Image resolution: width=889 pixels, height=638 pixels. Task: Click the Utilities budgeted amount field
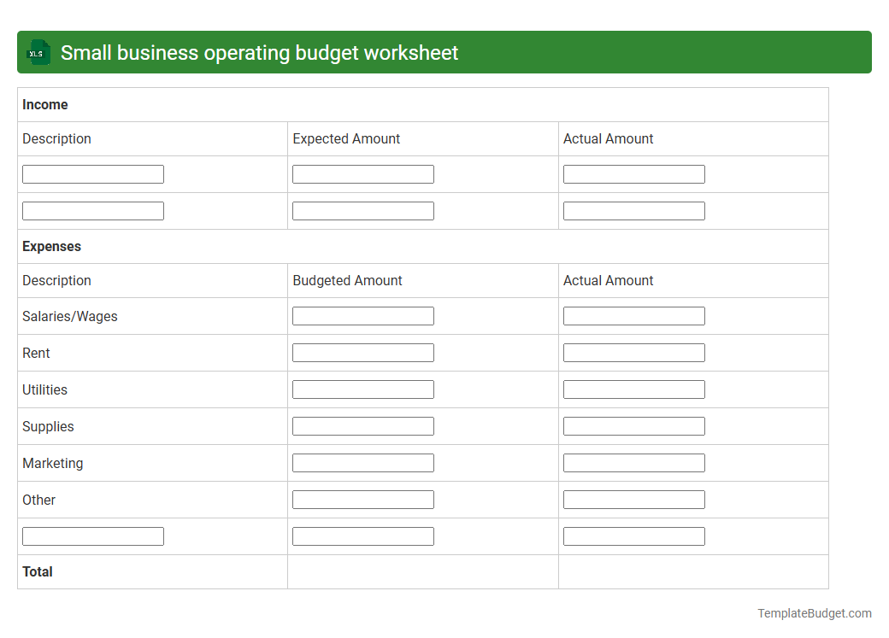pyautogui.click(x=362, y=389)
